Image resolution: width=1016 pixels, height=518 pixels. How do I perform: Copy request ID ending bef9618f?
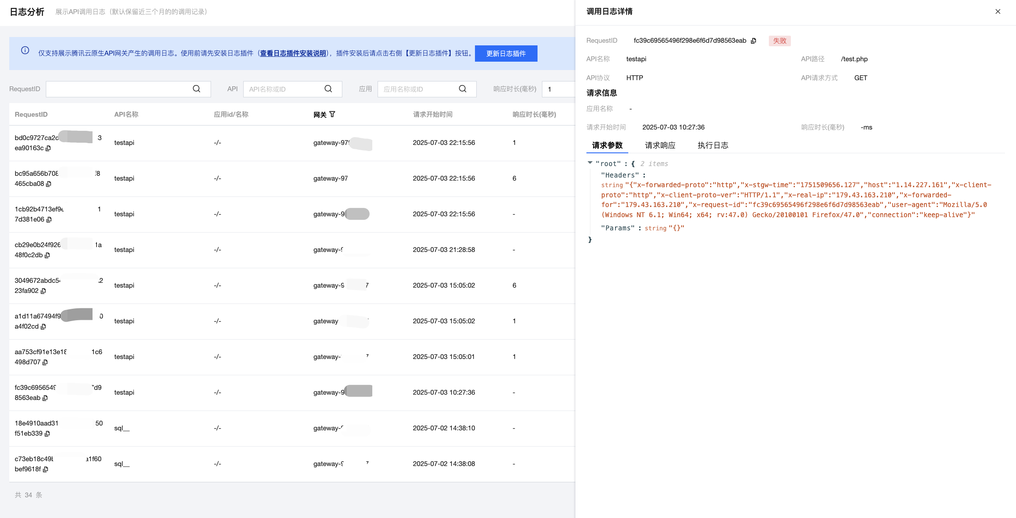pyautogui.click(x=45, y=470)
